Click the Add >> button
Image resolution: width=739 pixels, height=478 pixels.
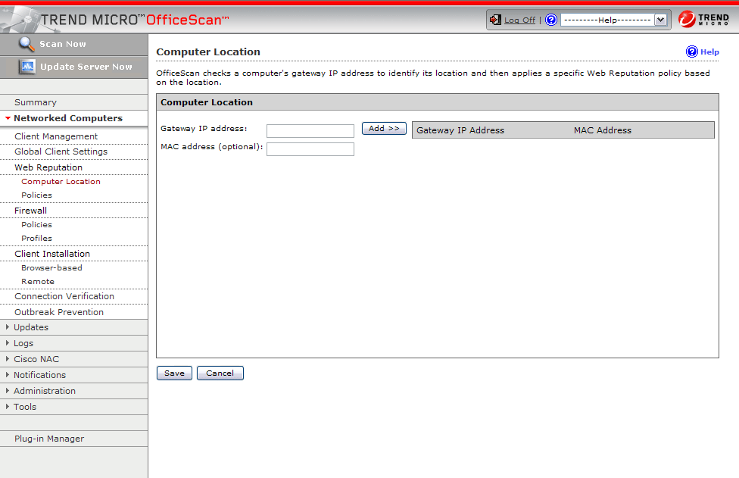pos(384,128)
